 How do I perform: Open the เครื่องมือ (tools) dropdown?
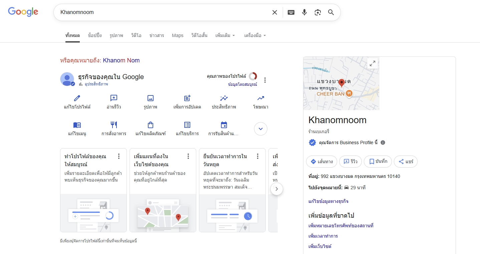255,35
